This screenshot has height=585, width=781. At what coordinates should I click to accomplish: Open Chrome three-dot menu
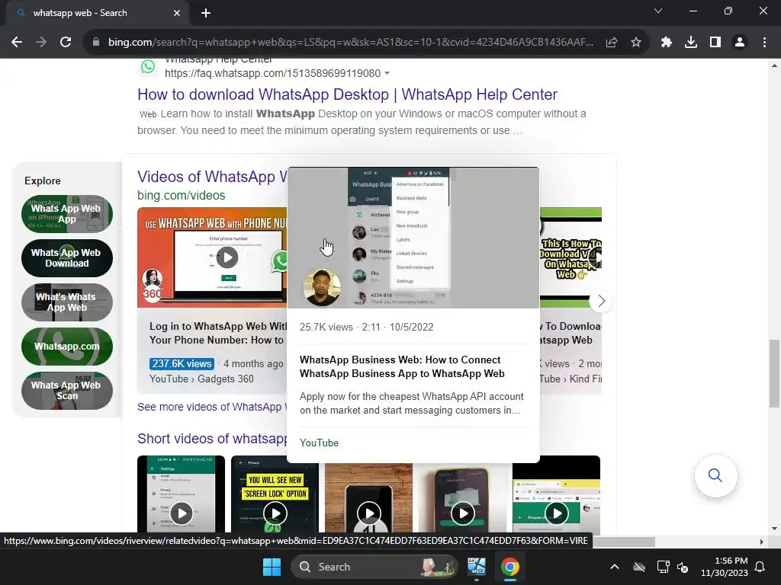tap(764, 43)
